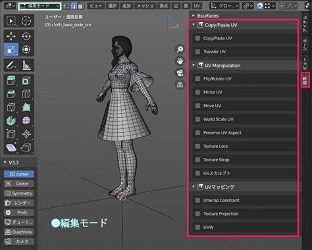
Task: Select the Select Box tool
Action: (x=11, y=21)
